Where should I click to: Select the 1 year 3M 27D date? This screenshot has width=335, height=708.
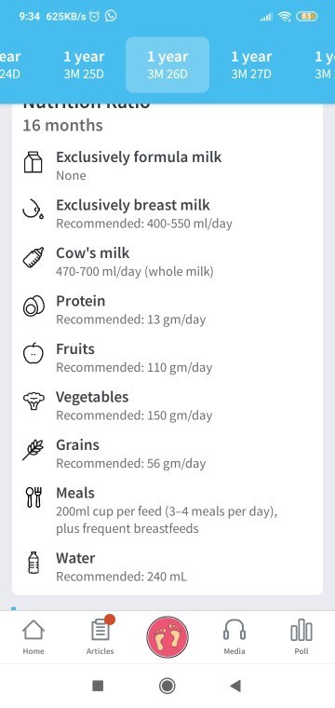coord(251,64)
